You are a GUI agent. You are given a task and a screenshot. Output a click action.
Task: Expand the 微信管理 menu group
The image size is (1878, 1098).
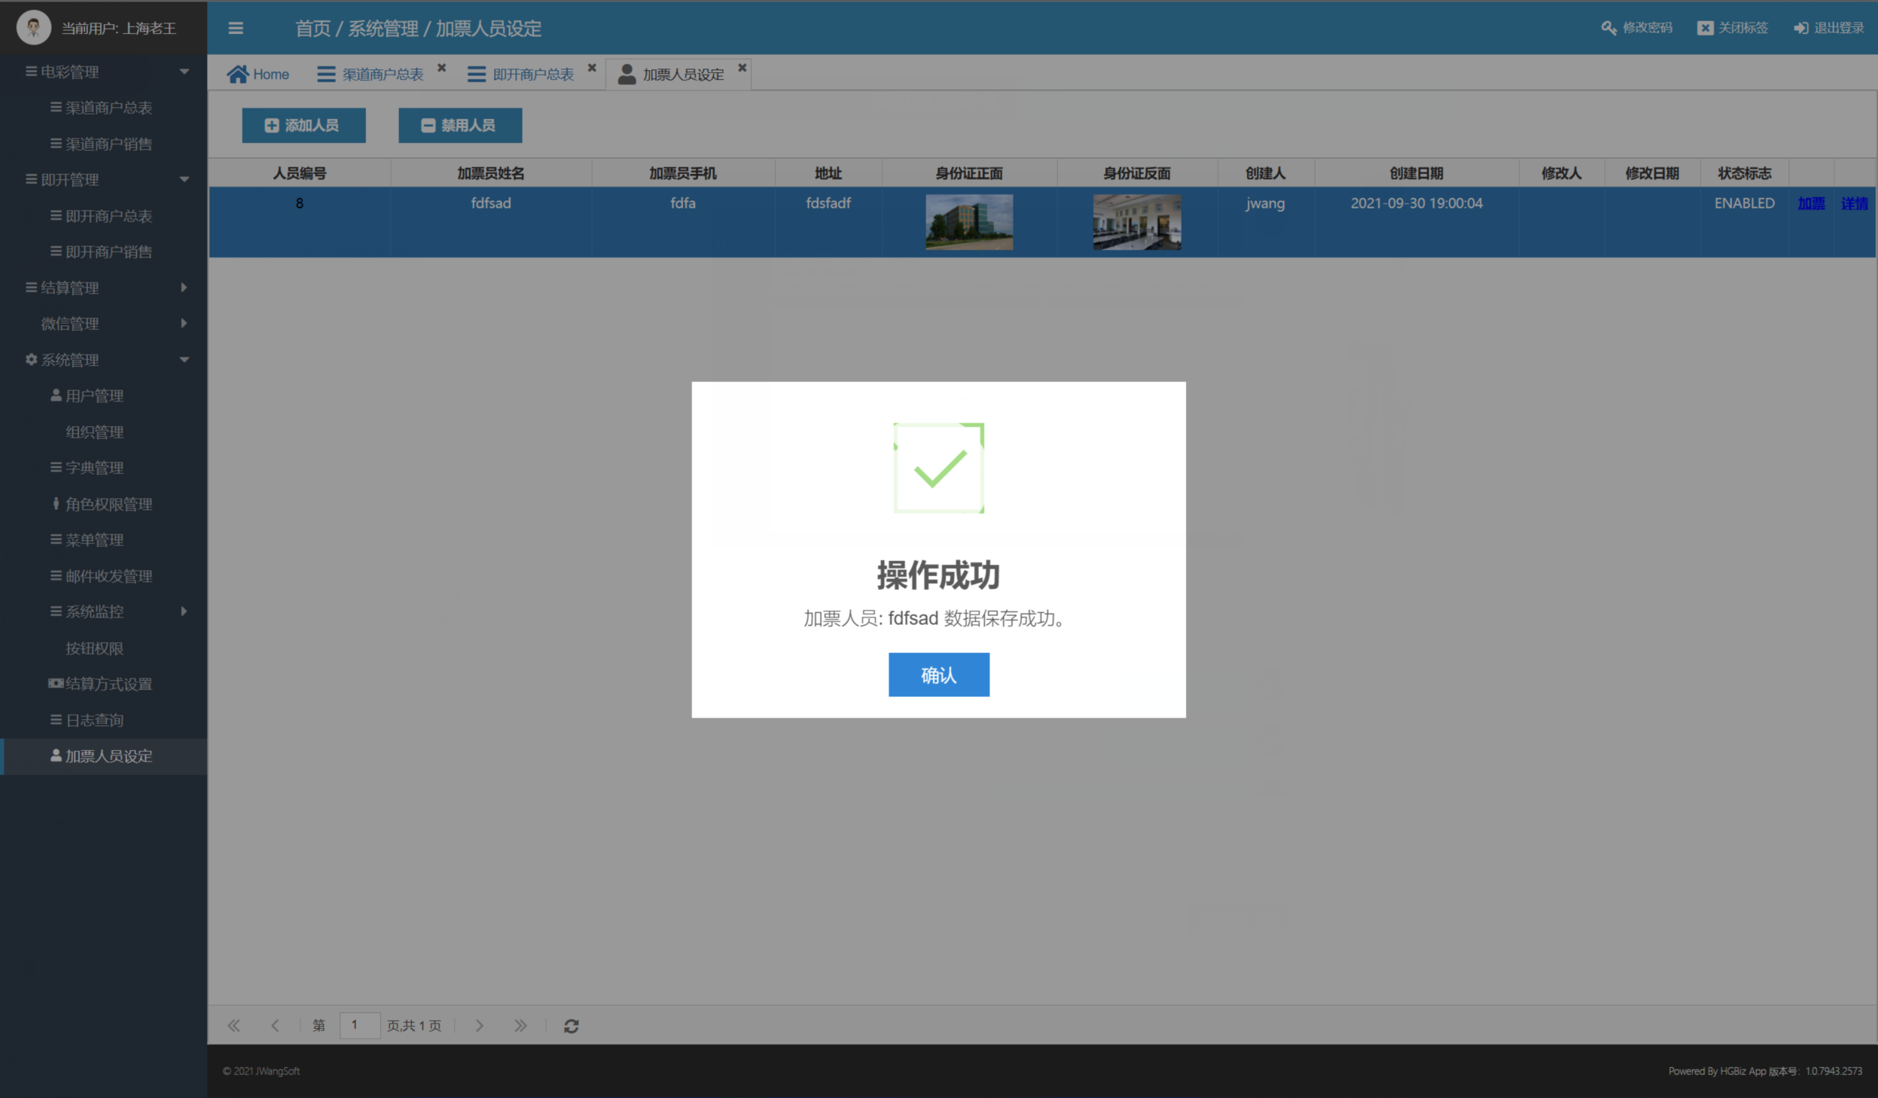coord(104,323)
